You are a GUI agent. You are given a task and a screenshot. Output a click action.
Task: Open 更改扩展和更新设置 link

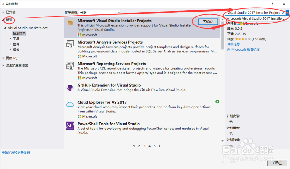(x=16, y=153)
